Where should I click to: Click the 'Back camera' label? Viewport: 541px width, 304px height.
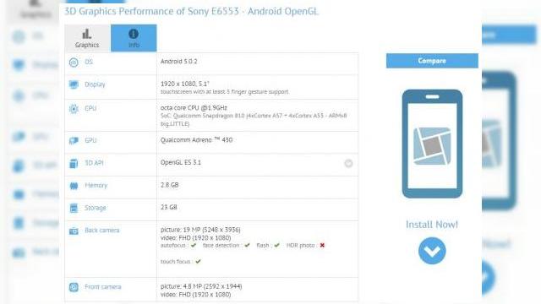point(102,231)
